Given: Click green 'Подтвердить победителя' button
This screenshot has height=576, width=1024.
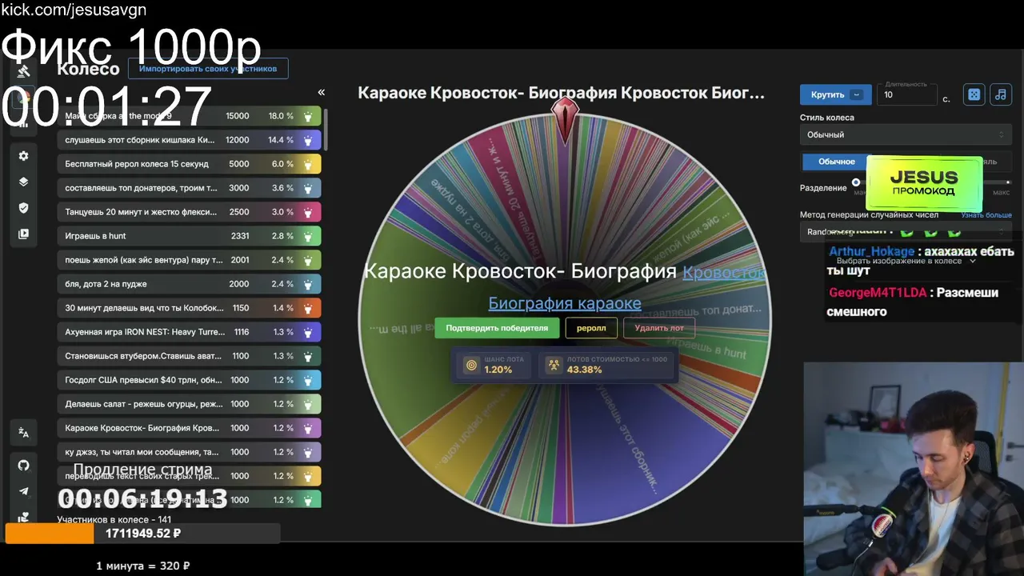Looking at the screenshot, I should (497, 328).
